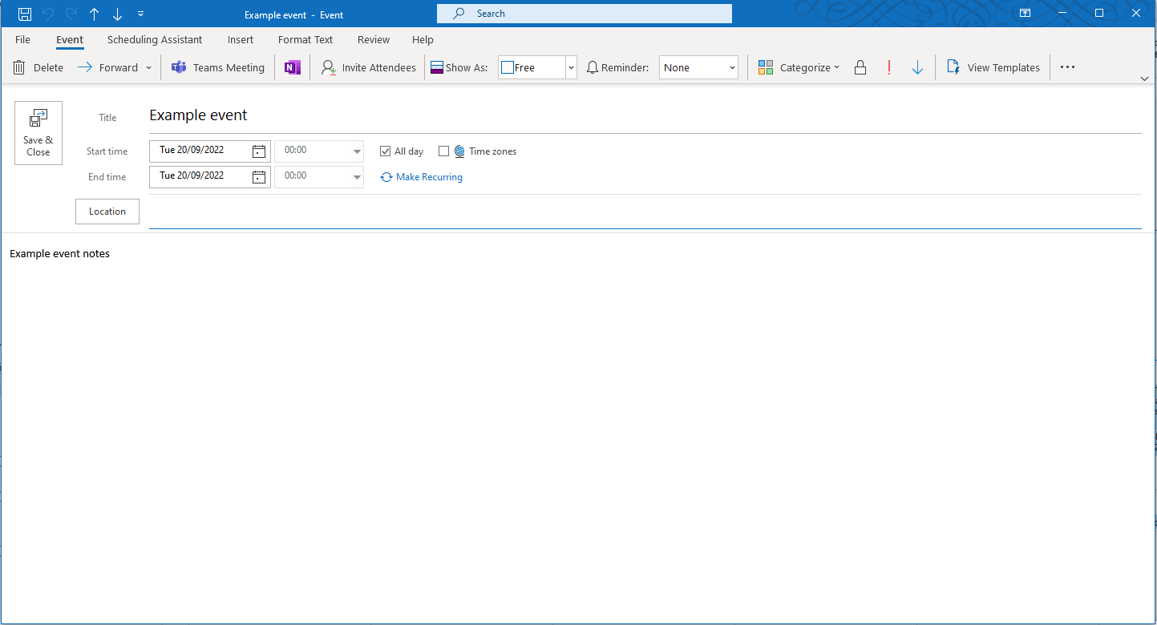Click the Start time date field
The height and width of the screenshot is (625, 1157).
tap(200, 151)
